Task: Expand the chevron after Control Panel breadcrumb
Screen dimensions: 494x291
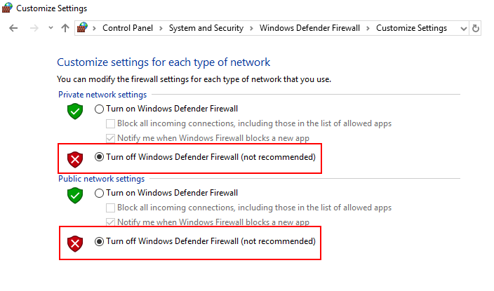Action: click(x=161, y=28)
